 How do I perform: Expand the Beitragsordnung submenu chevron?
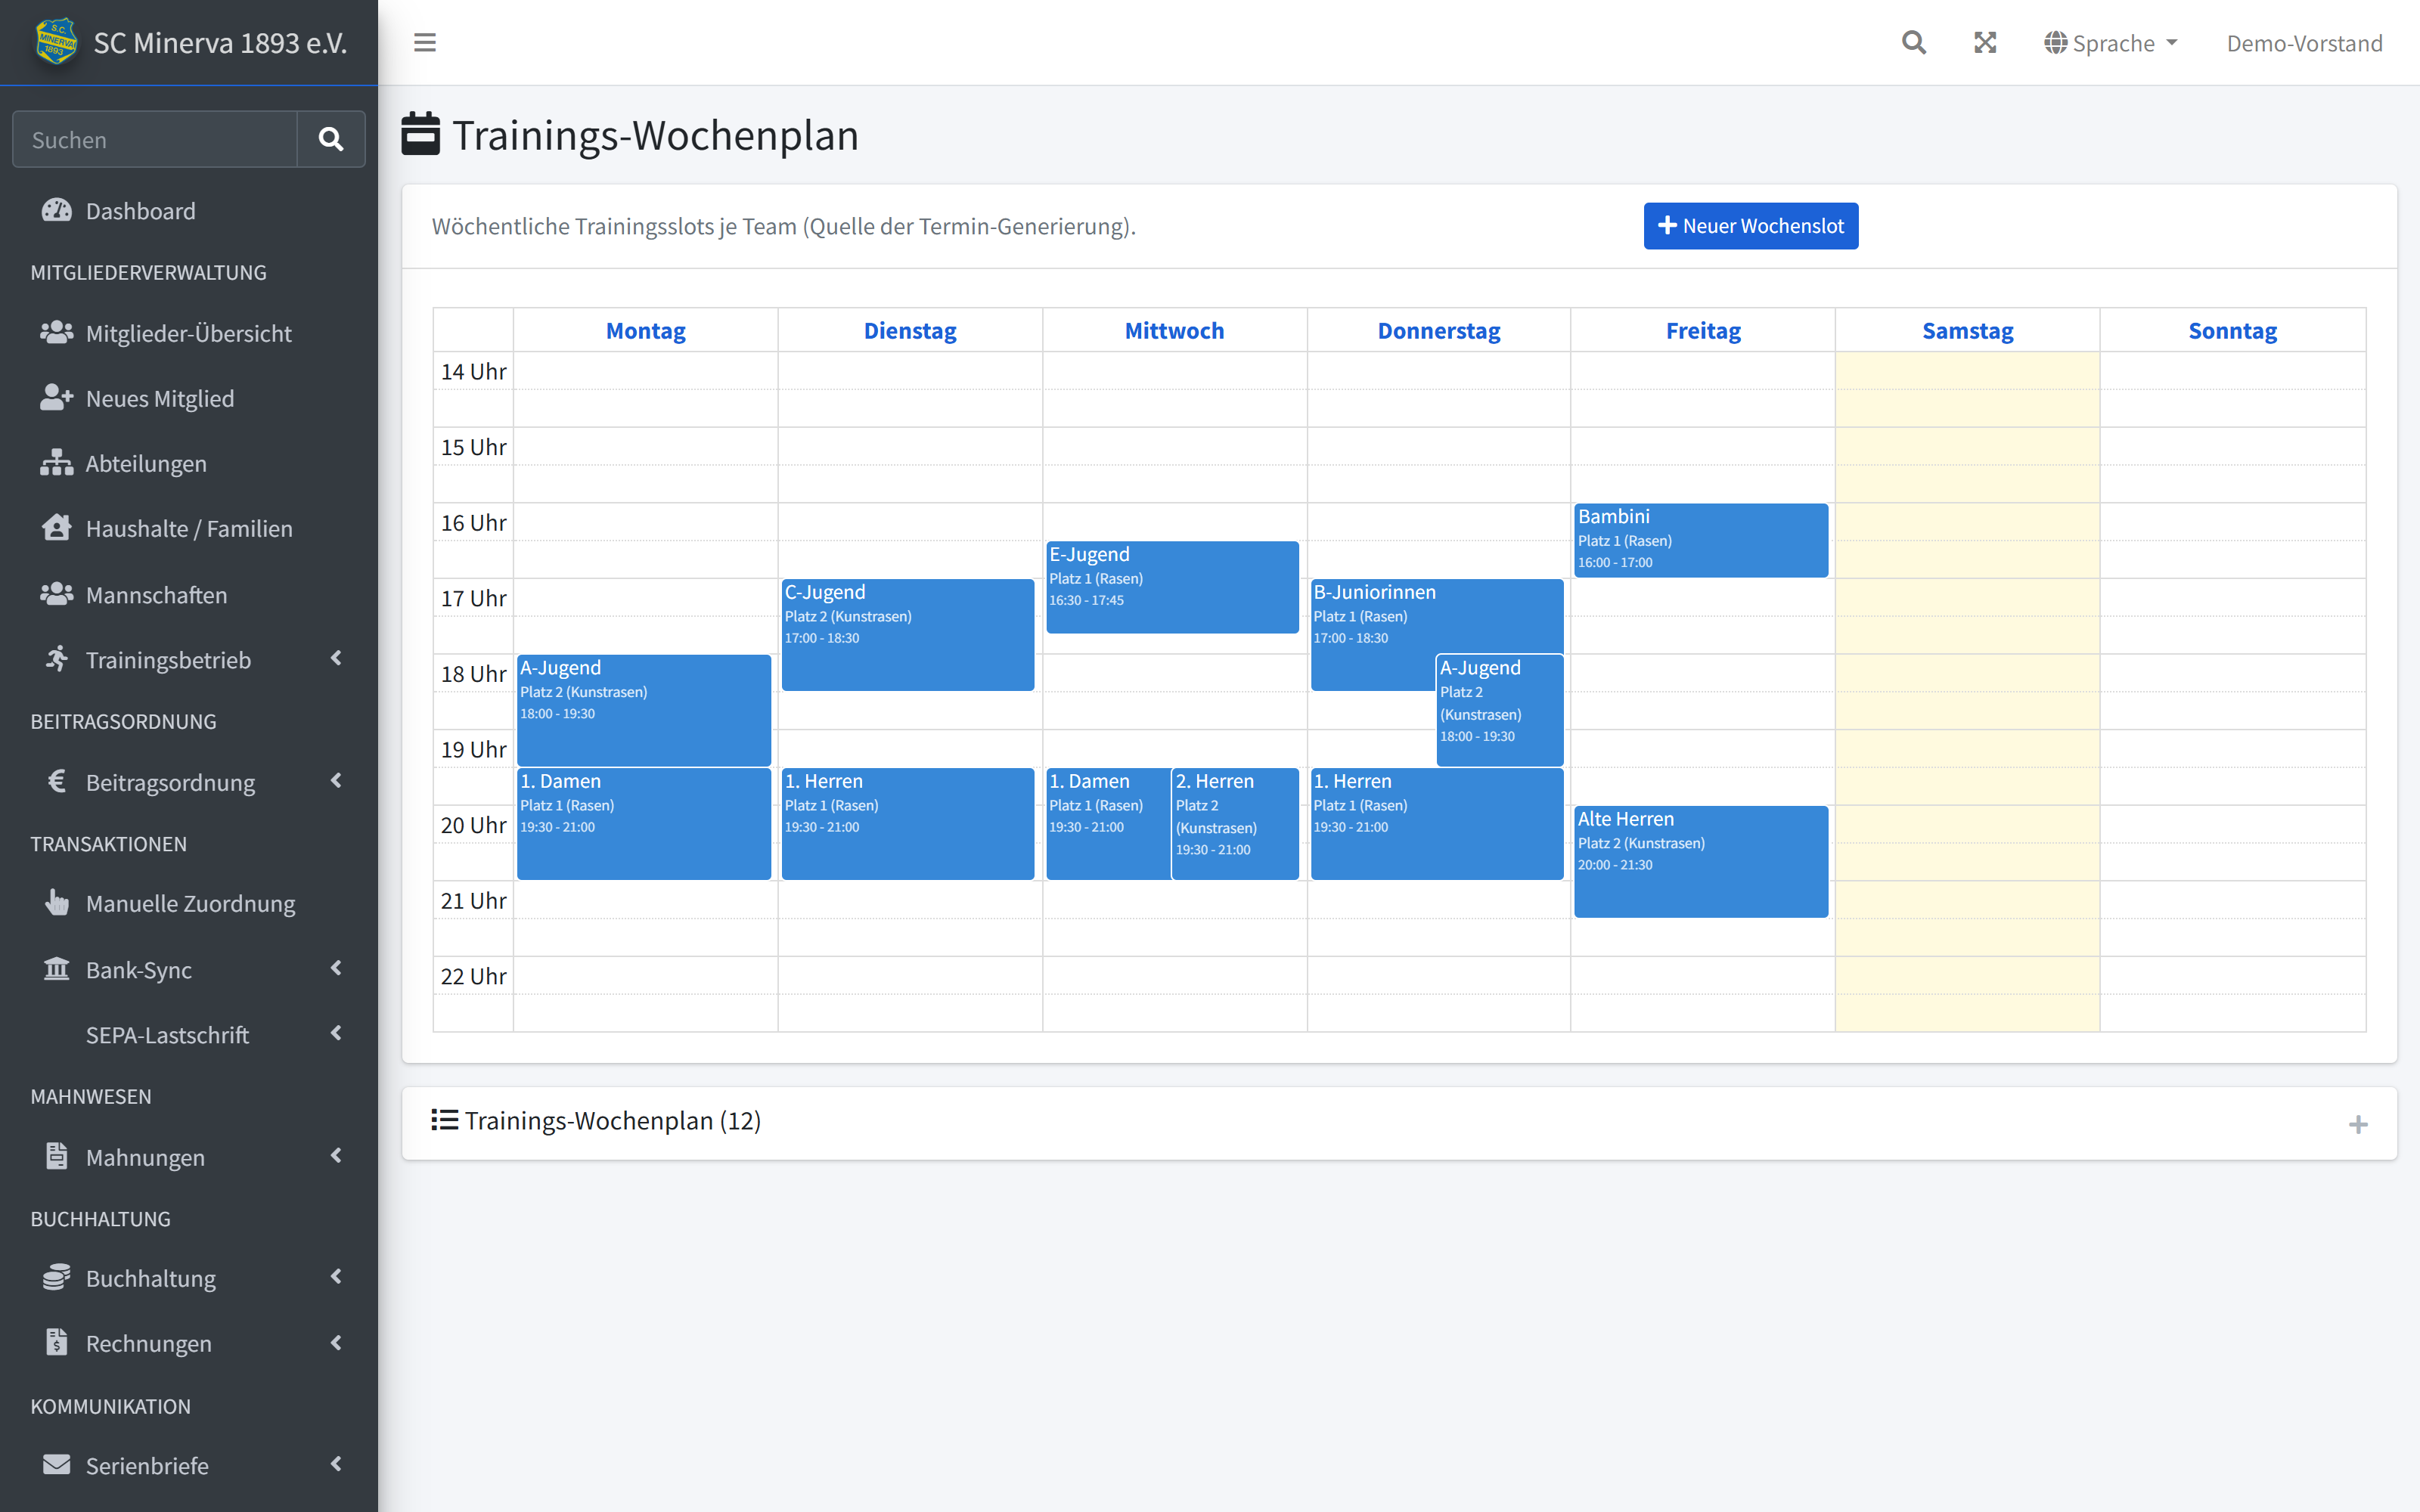(336, 780)
